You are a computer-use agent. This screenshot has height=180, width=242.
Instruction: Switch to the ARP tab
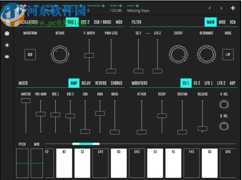coord(233,83)
